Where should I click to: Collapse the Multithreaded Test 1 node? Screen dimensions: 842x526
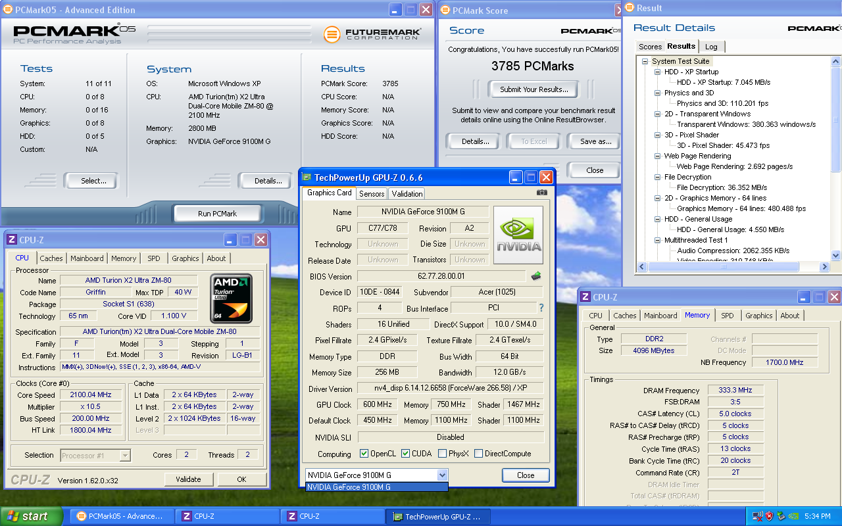click(657, 240)
